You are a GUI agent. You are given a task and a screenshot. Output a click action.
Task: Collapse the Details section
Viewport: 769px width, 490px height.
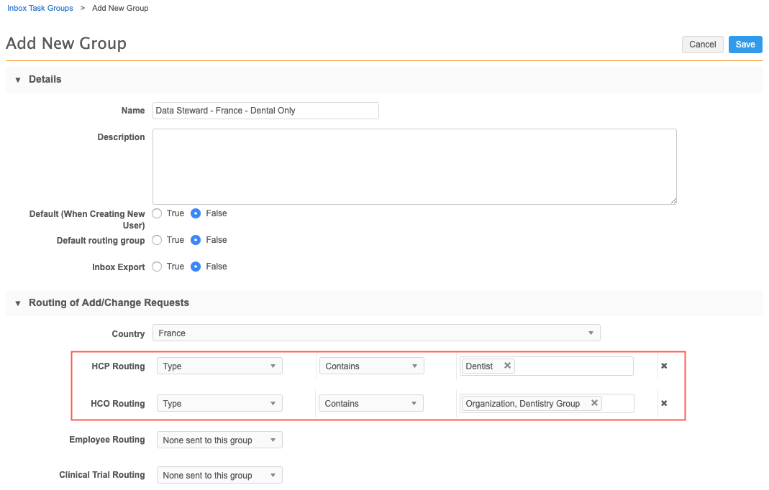(18, 80)
